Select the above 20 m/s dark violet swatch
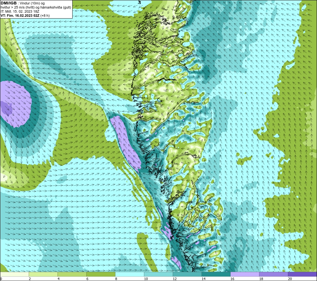This screenshot has height=281, width=317. [302, 274]
